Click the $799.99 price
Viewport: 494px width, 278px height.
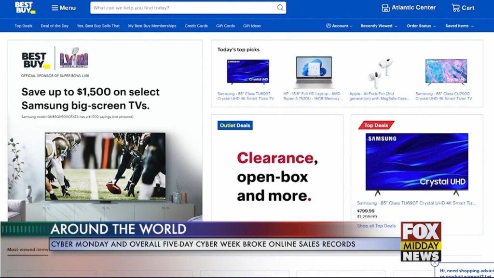(366, 211)
